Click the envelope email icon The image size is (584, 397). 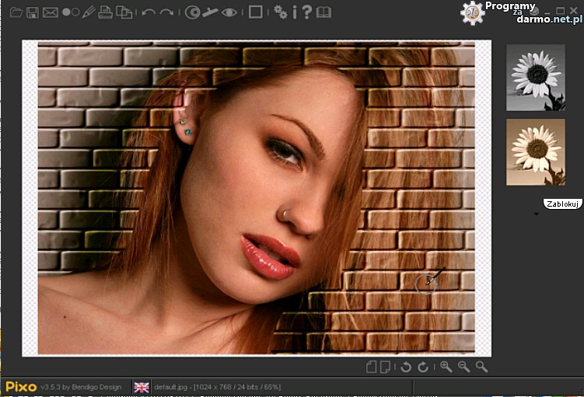(51, 12)
